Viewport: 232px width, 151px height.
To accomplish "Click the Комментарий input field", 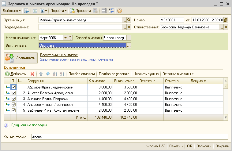I will 129,137.
